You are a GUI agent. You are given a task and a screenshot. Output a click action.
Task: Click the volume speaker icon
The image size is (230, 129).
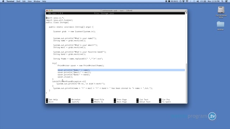[198, 1]
